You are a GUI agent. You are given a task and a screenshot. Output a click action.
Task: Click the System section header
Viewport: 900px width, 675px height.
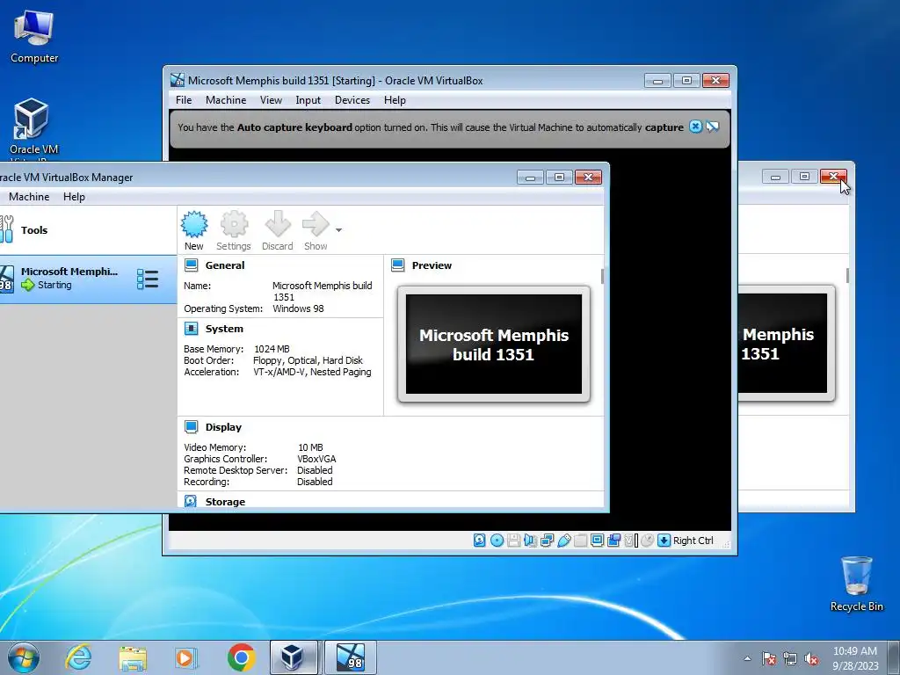coord(224,329)
